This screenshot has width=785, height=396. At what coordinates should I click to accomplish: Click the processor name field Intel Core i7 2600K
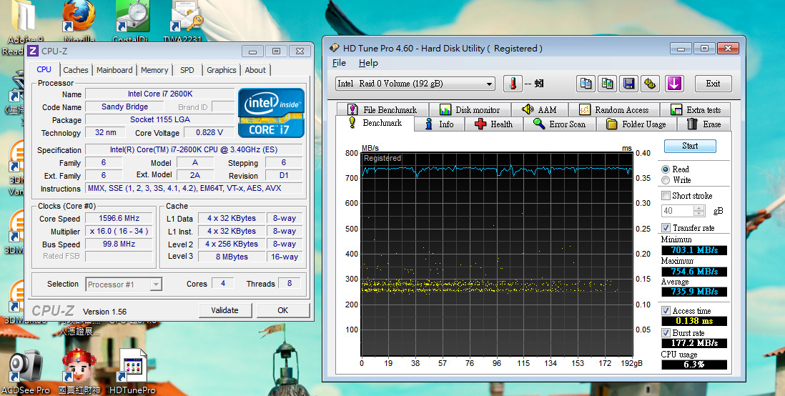(159, 94)
